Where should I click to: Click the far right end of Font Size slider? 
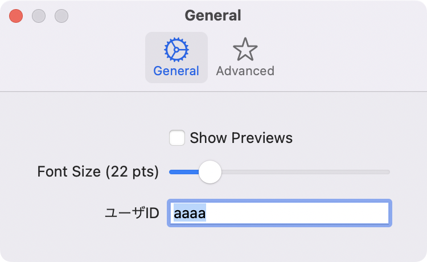point(388,172)
